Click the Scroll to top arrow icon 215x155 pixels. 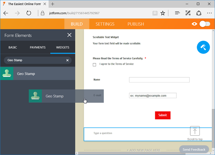click(195, 131)
